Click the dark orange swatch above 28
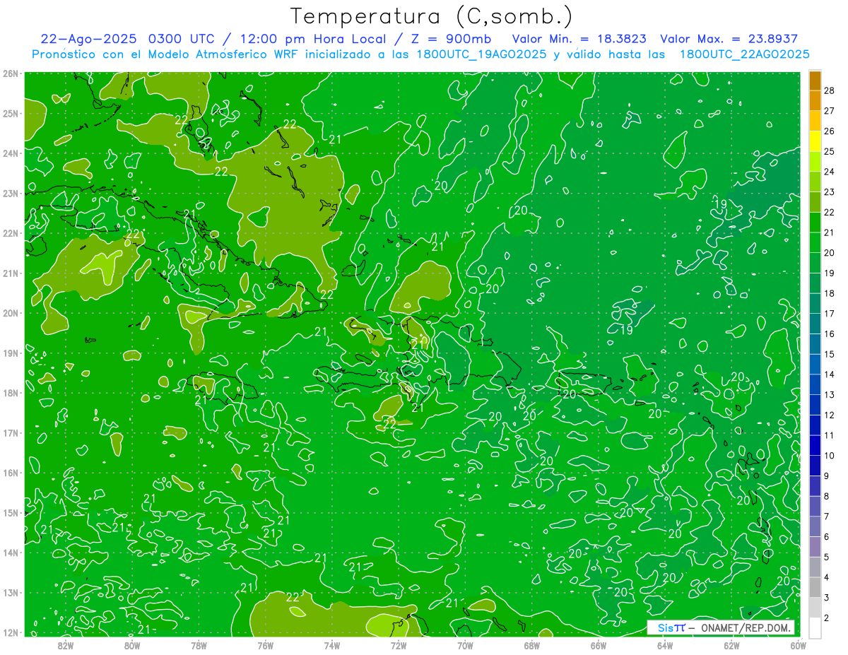Image resolution: width=848 pixels, height=655 pixels. pyautogui.click(x=815, y=81)
